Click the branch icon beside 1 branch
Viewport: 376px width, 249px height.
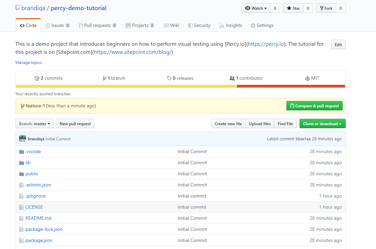click(105, 78)
